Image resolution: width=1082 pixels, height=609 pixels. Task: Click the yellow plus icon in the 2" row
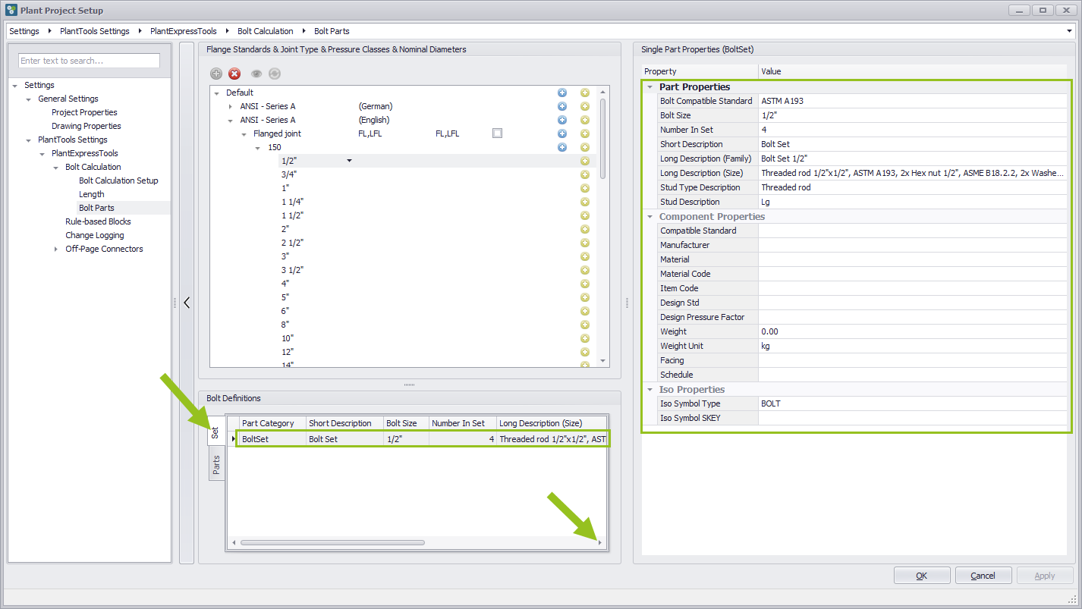coord(585,229)
